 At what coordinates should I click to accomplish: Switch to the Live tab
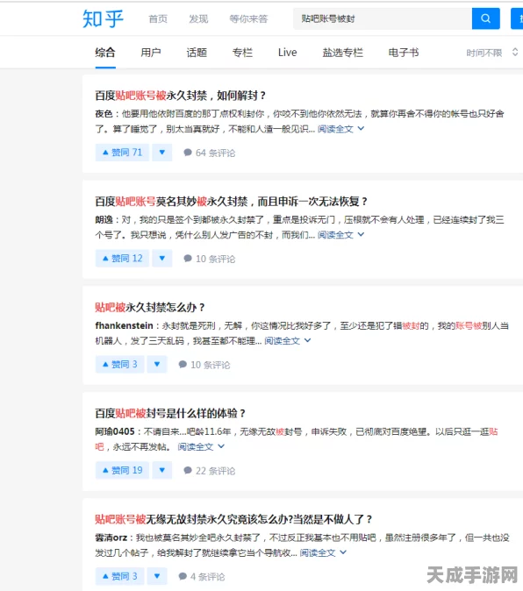(287, 53)
